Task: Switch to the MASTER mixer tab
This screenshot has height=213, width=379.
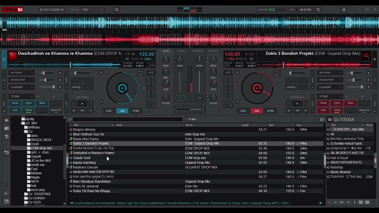Action: [x=213, y=51]
